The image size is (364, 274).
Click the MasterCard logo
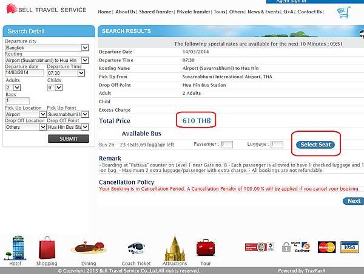[x=326, y=247]
